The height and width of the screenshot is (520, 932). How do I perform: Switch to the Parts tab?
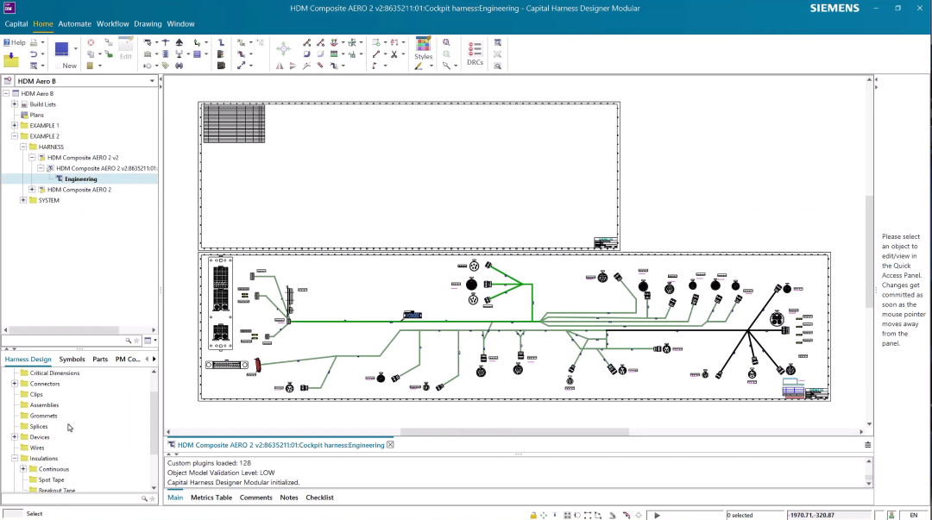coord(100,359)
